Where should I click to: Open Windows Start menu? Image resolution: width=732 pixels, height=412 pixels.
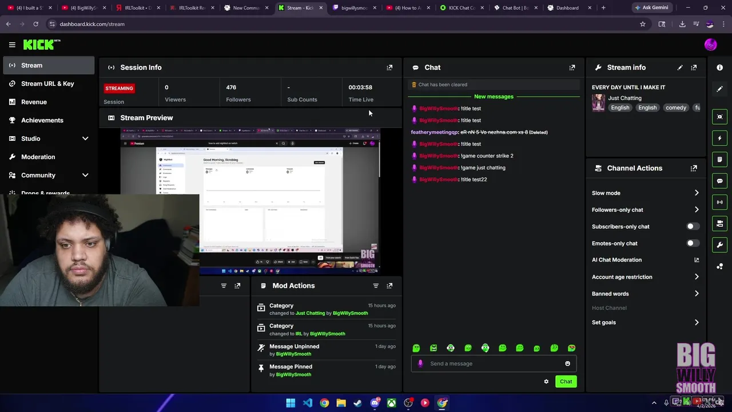[x=291, y=403]
